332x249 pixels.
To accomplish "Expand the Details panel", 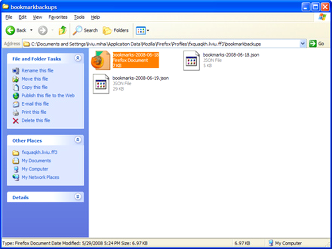I will pyautogui.click(x=78, y=196).
